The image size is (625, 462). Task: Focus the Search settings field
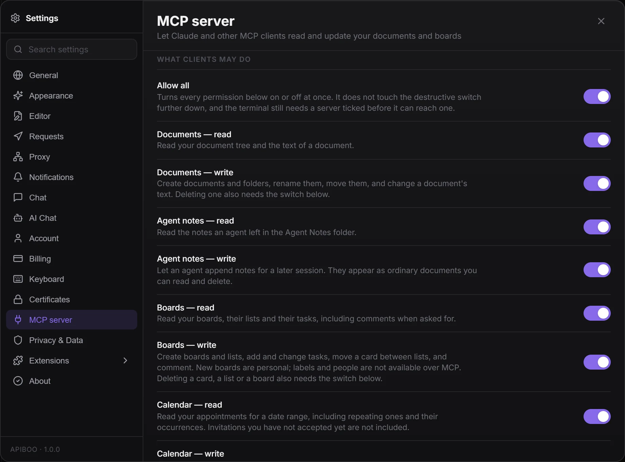[x=72, y=50]
